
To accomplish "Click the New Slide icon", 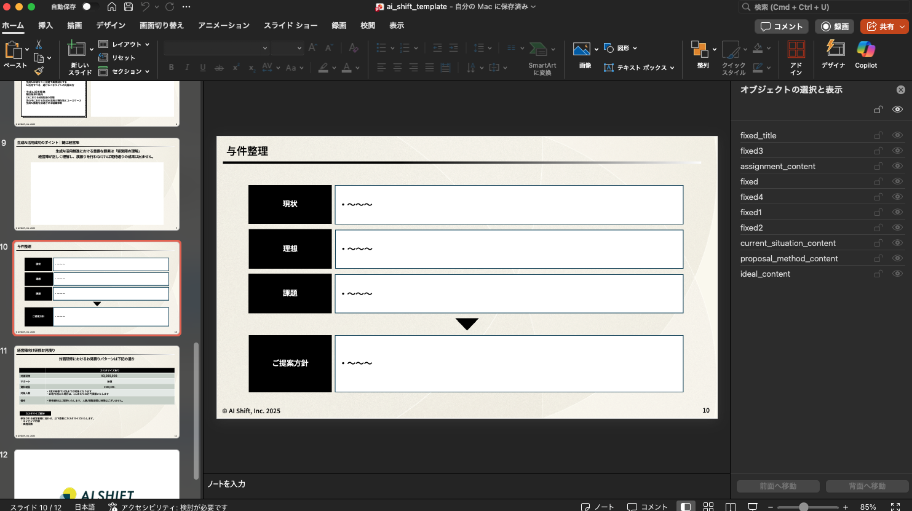I will (x=77, y=49).
